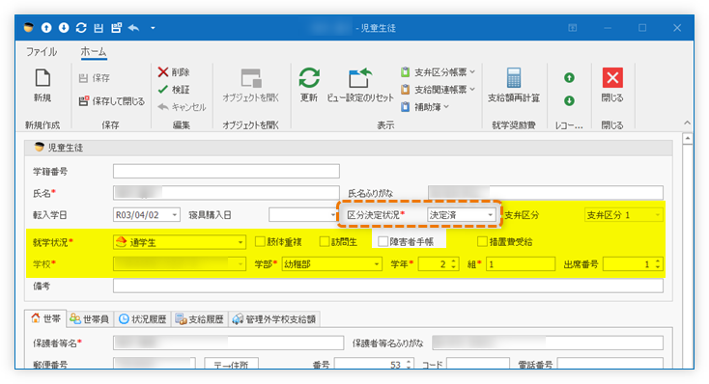This screenshot has height=384, width=709.
Task: Switch to the 世帯 tab
Action: (x=45, y=319)
